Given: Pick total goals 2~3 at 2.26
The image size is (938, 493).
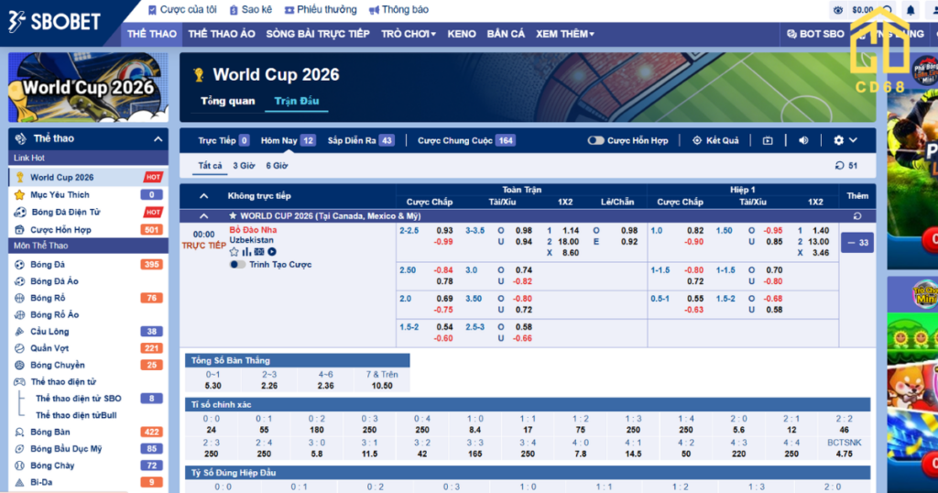Looking at the screenshot, I should coord(269,380).
